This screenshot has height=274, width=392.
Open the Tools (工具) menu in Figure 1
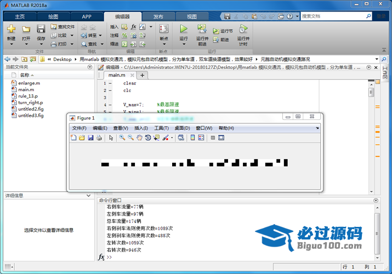(x=161, y=128)
